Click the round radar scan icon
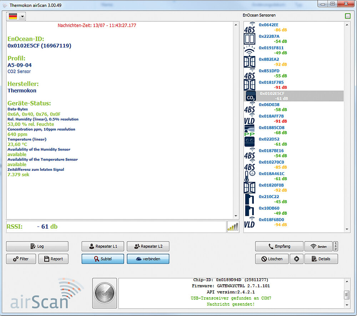 (105, 293)
